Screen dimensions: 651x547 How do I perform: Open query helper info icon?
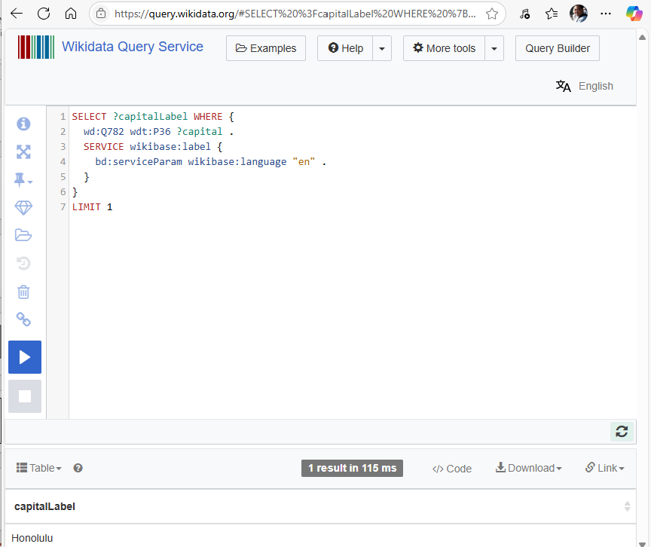pos(23,124)
